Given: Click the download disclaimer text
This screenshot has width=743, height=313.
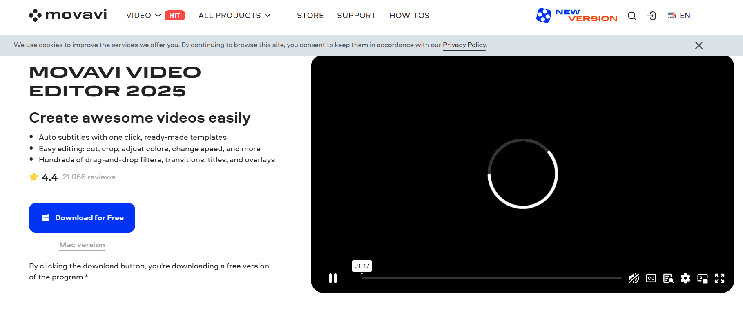Looking at the screenshot, I should [149, 271].
